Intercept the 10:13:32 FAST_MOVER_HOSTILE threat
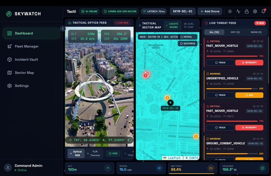 click(x=249, y=128)
